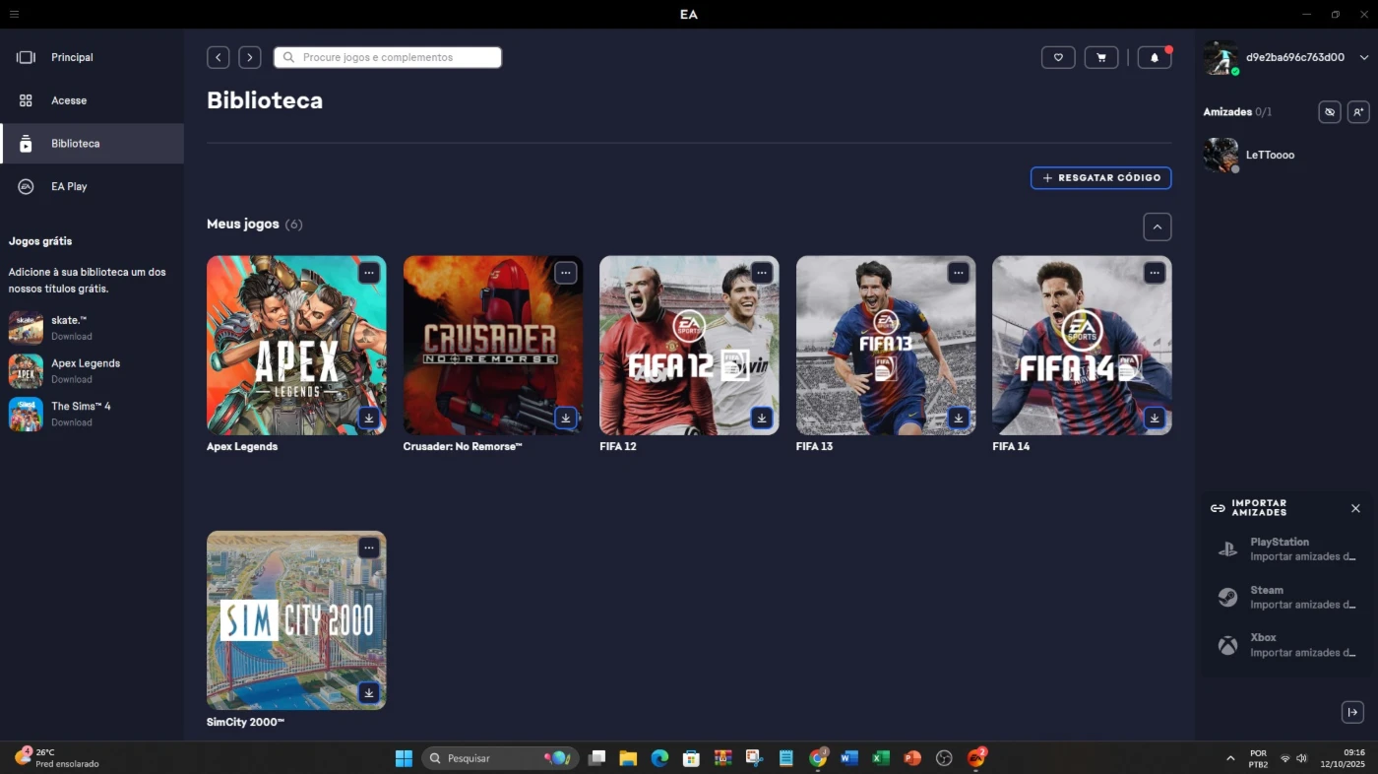Close the Importar Amizades panel
This screenshot has width=1378, height=774.
click(x=1355, y=509)
